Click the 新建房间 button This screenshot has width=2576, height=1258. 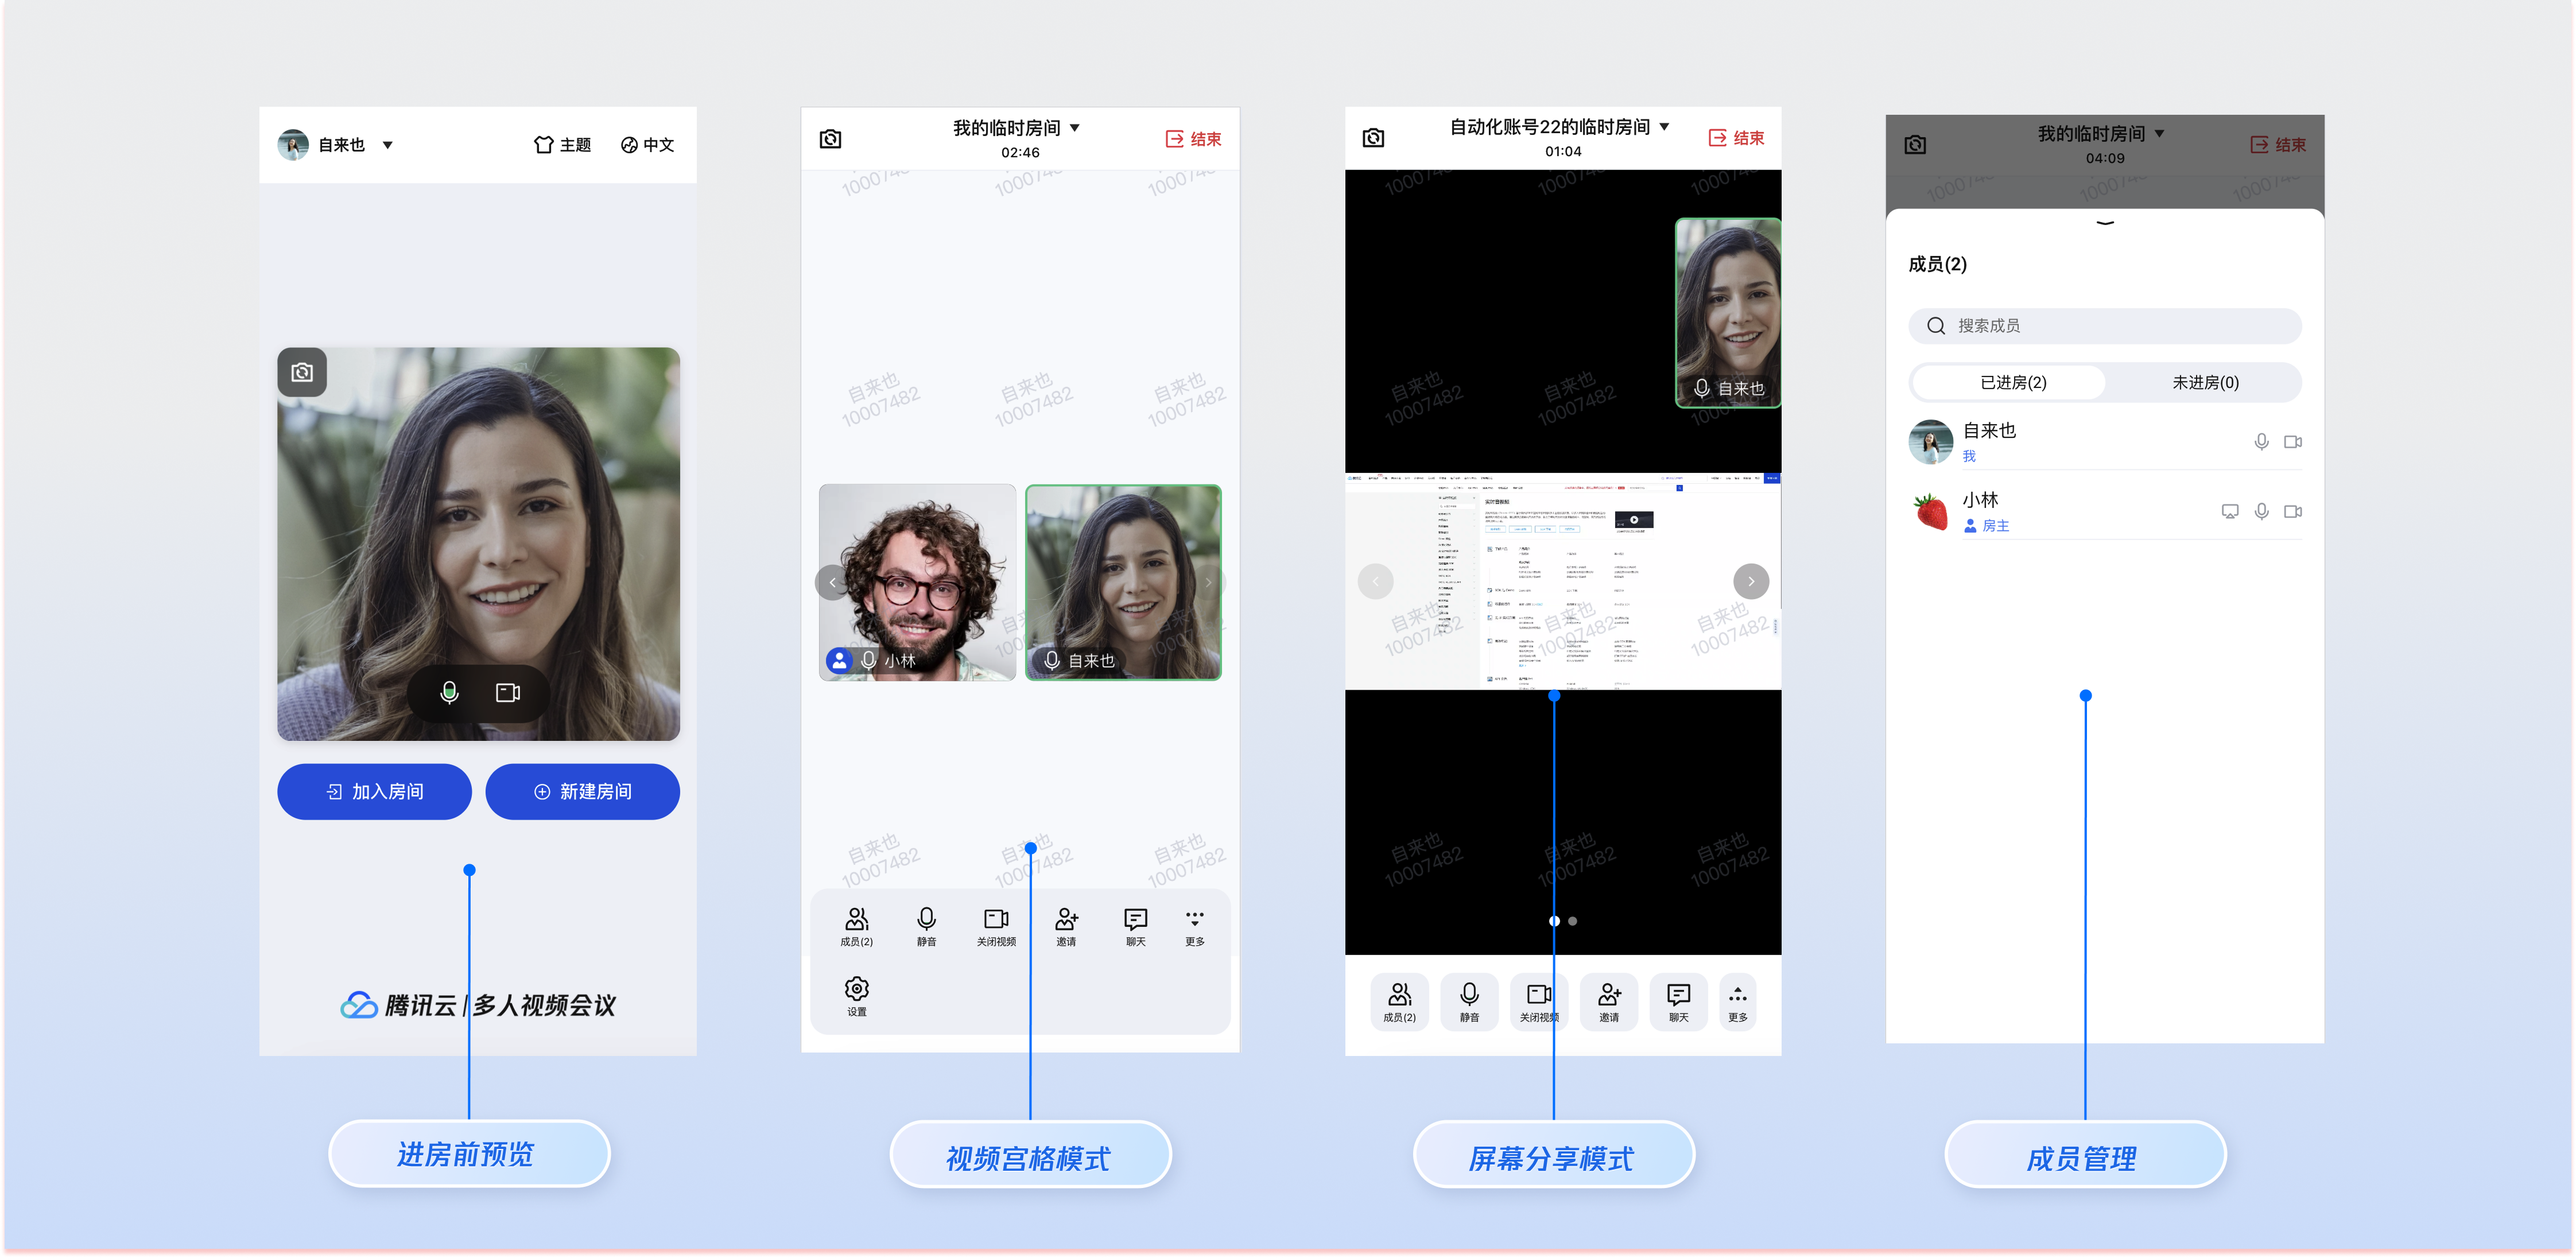(x=582, y=791)
